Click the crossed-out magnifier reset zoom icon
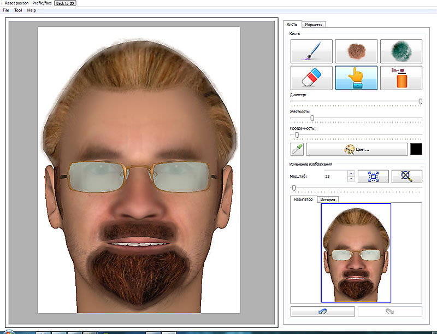Screen dimensions: 437x334 coord(406,177)
